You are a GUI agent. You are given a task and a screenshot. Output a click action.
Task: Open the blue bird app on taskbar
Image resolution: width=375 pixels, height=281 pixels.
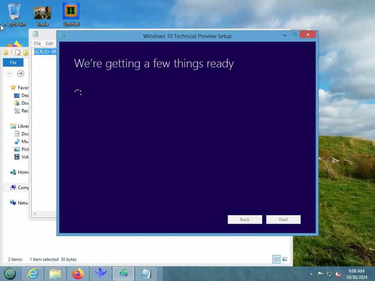pyautogui.click(x=101, y=274)
